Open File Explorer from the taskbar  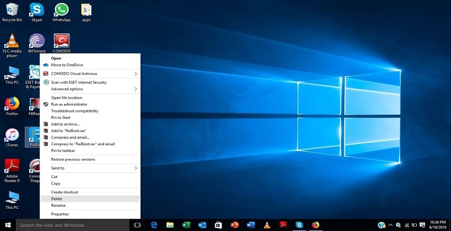click(x=170, y=225)
